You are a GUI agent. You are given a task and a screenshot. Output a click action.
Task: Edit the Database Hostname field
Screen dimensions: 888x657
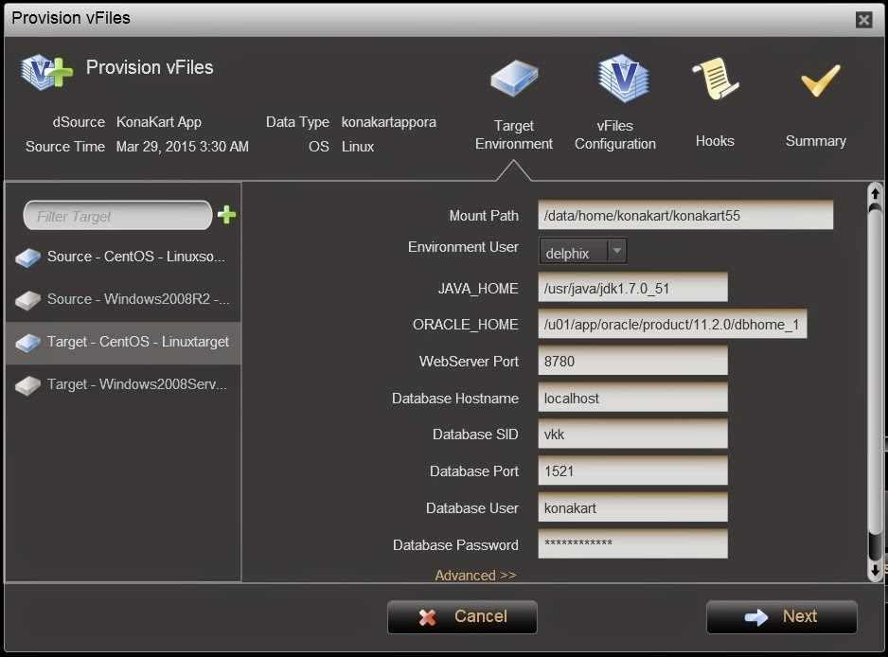click(632, 398)
